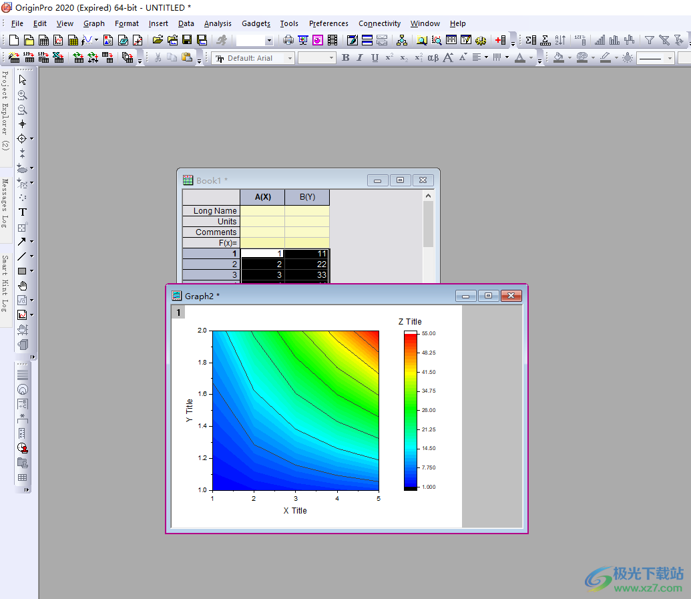Viewport: 691px width, 599px height.
Task: Click the light bulb Lighting Control icon
Action: pos(628,57)
